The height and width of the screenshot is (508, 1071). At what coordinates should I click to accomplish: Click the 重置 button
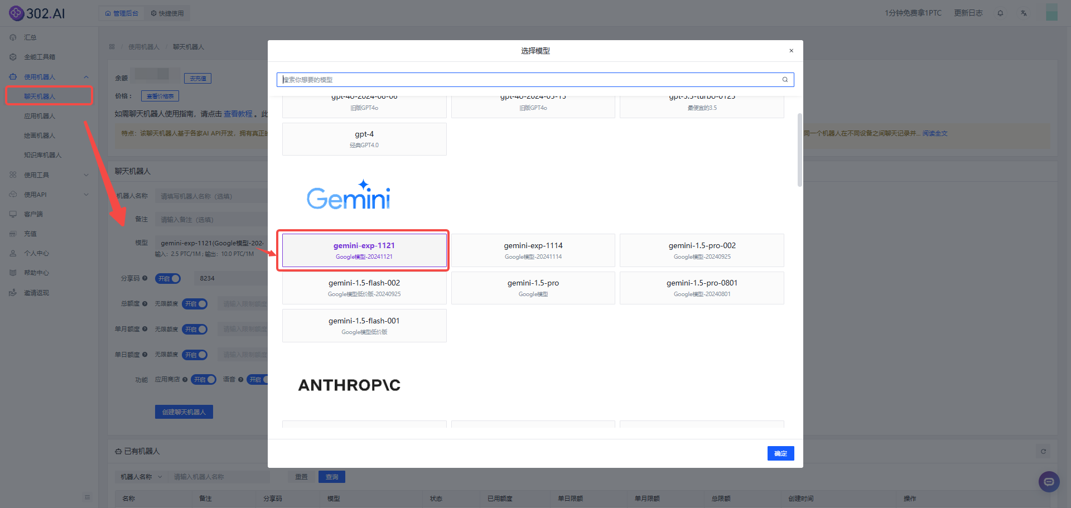[301, 477]
